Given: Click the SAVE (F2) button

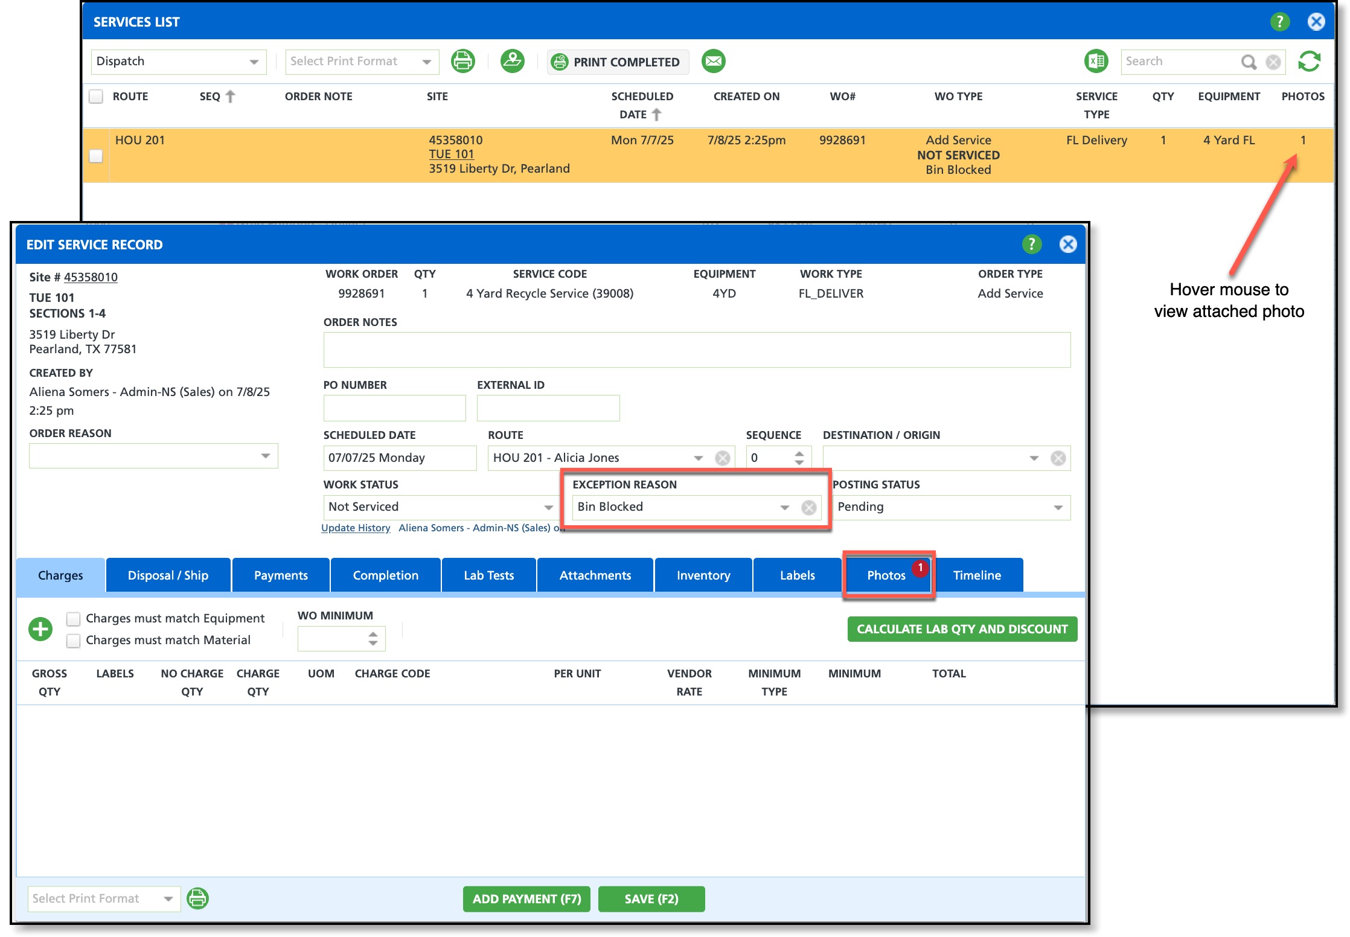Looking at the screenshot, I should click(x=651, y=899).
